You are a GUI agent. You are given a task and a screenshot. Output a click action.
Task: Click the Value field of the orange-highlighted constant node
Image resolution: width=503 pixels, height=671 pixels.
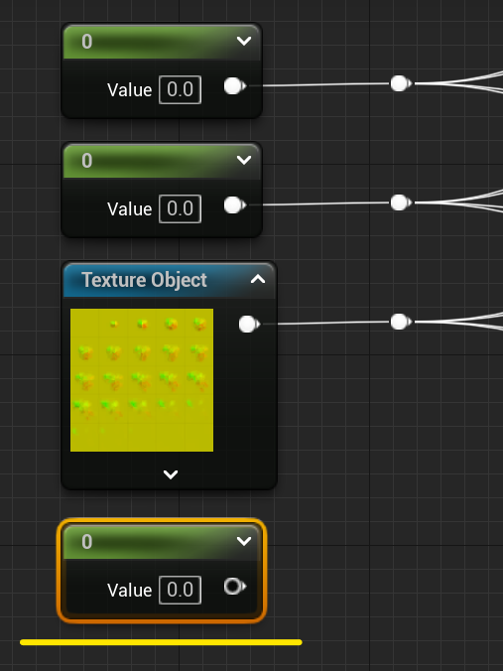tap(181, 590)
